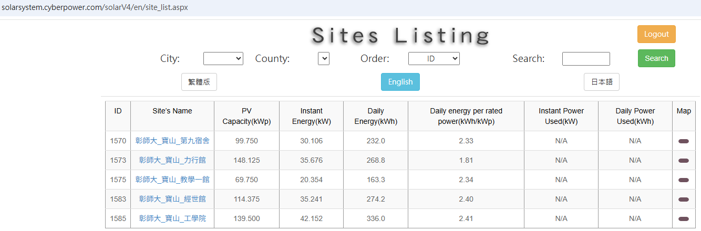Expand the County dropdown

click(324, 59)
